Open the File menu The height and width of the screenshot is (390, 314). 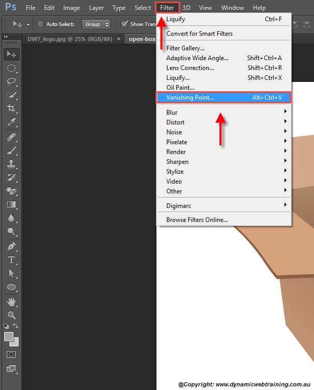tap(31, 8)
